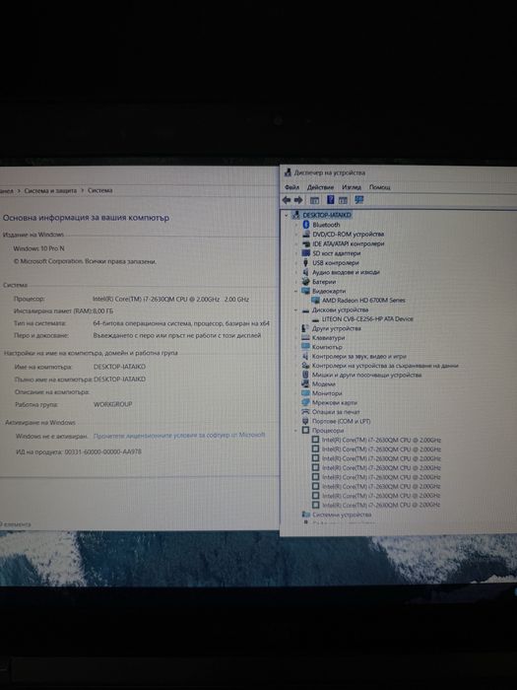Click the Back arrow in Device Manager toolbar
Image resolution: width=517 pixels, height=690 pixels.
coord(287,200)
